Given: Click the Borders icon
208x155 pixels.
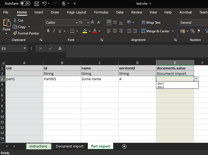Looking at the screenshot, I should pyautogui.click(x=72, y=31).
